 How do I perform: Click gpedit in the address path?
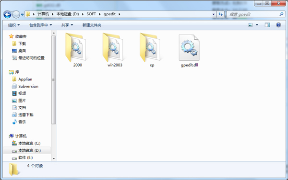109,14
